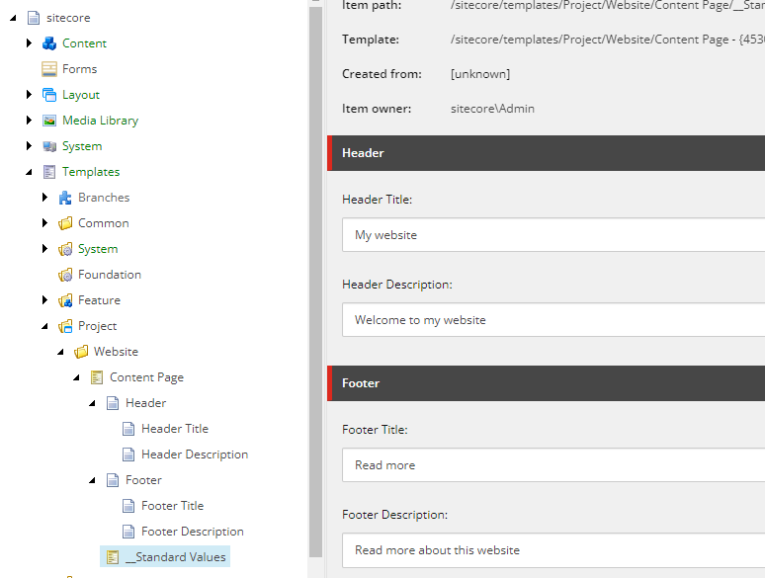Image resolution: width=765 pixels, height=578 pixels.
Task: Collapse the Footer section bar
Action: (546, 383)
